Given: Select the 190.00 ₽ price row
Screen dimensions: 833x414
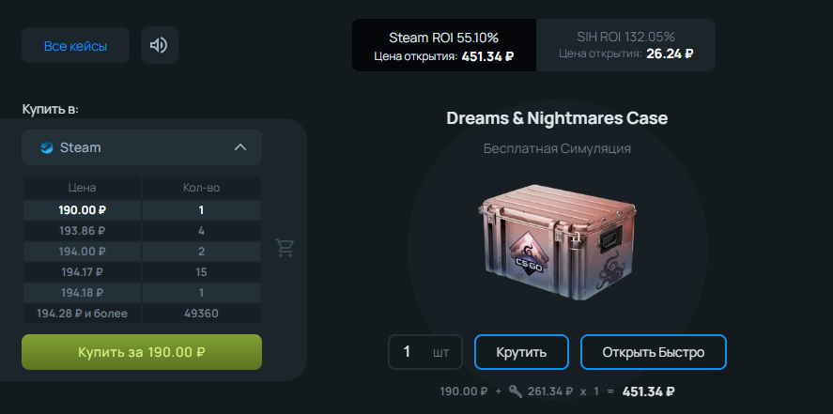Looking at the screenshot, I should pyautogui.click(x=142, y=210).
